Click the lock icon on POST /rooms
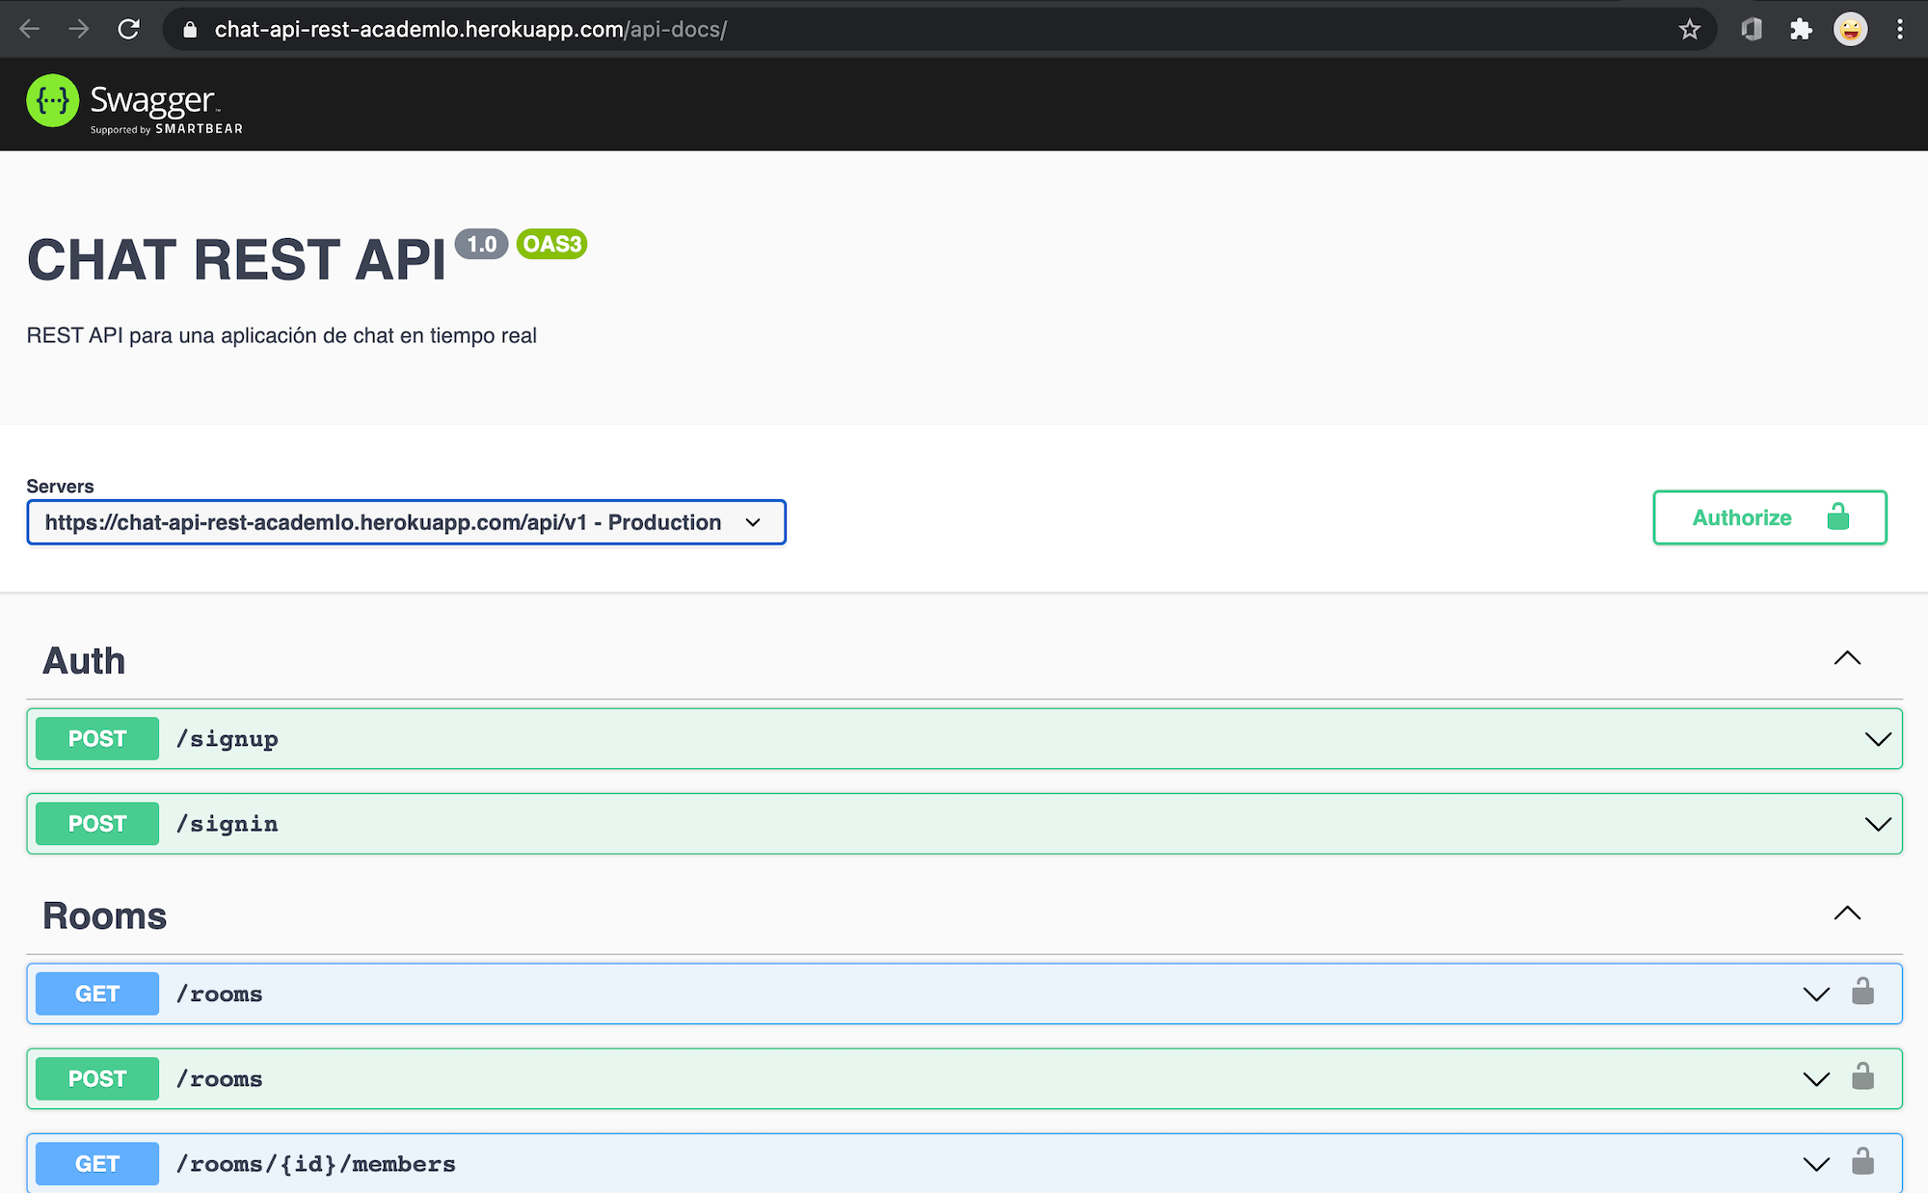The image size is (1928, 1193). pos(1861,1077)
